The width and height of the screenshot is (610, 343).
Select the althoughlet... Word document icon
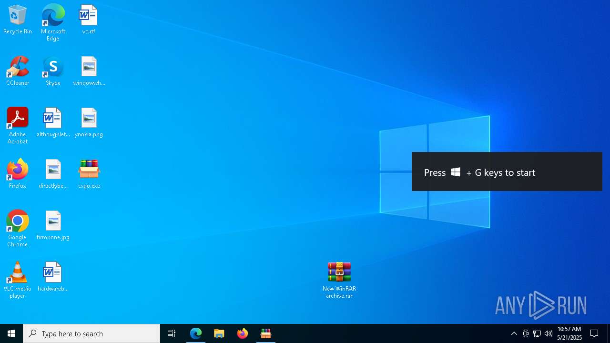[x=53, y=123]
